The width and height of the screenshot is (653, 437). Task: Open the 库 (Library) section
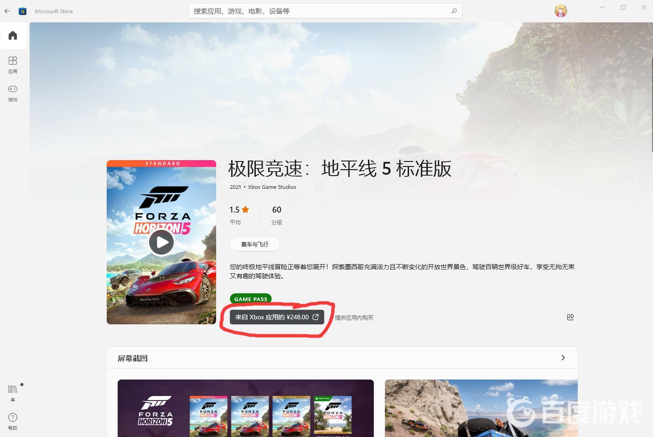(x=13, y=393)
